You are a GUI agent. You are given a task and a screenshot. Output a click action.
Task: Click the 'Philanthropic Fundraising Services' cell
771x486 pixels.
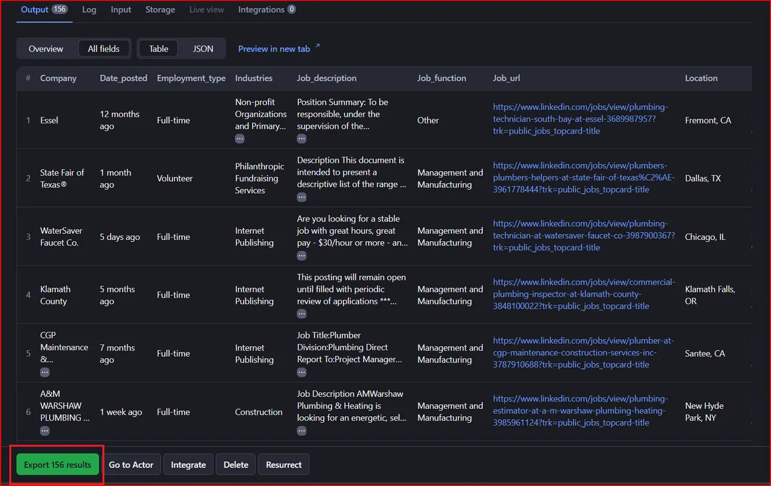(x=260, y=178)
